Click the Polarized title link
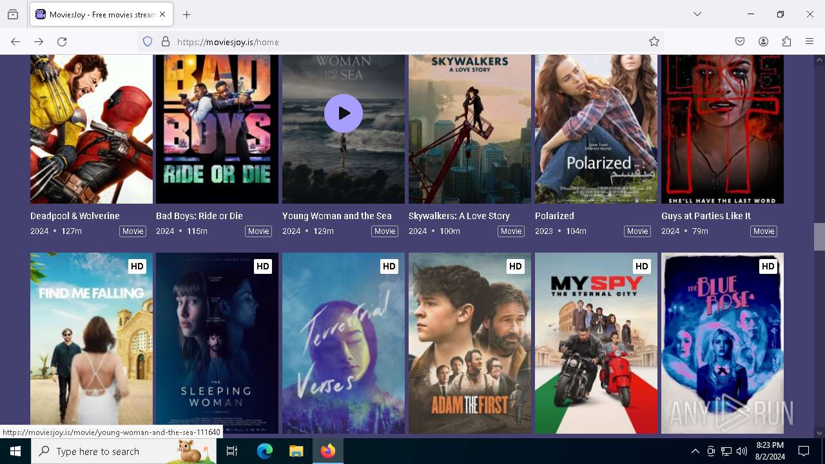The image size is (825, 464). (x=554, y=216)
